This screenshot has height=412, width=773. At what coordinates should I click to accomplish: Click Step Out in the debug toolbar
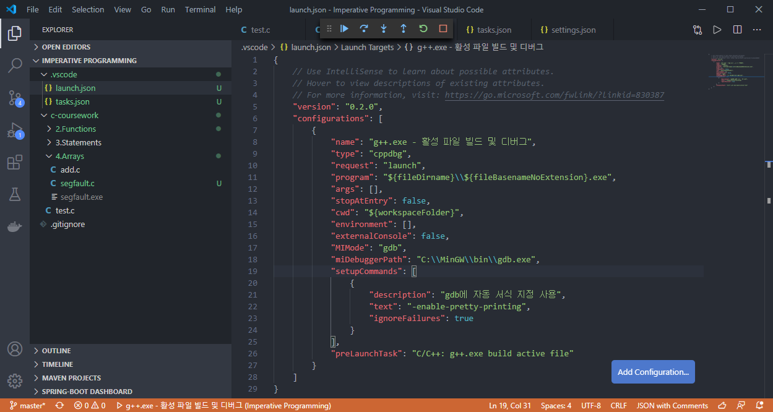click(x=404, y=28)
